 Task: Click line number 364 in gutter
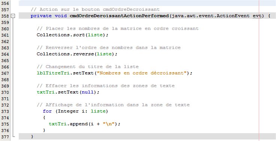pyautogui.click(x=5, y=54)
